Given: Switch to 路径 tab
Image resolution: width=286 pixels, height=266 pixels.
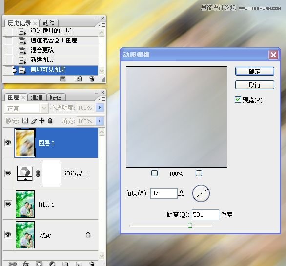Looking at the screenshot, I should pyautogui.click(x=56, y=97).
